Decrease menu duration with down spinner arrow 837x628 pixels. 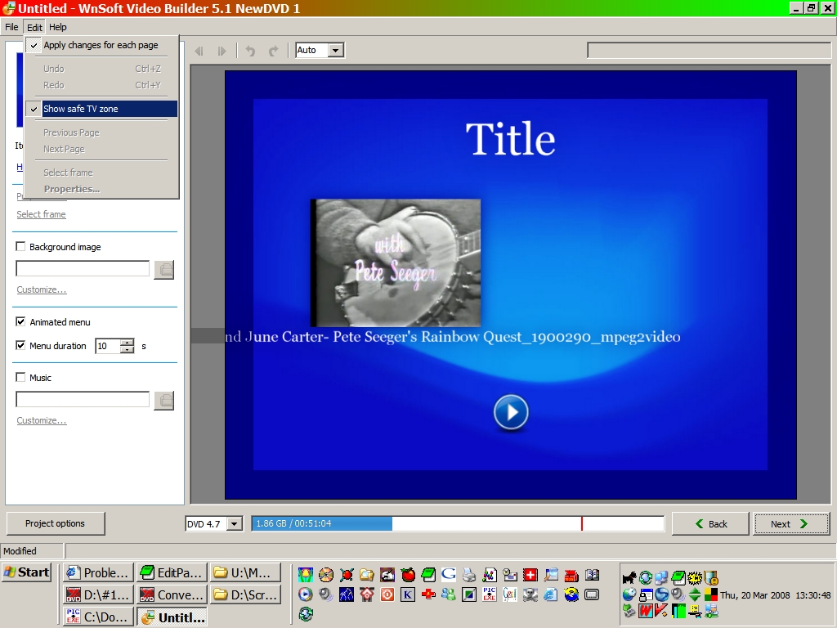coord(127,350)
